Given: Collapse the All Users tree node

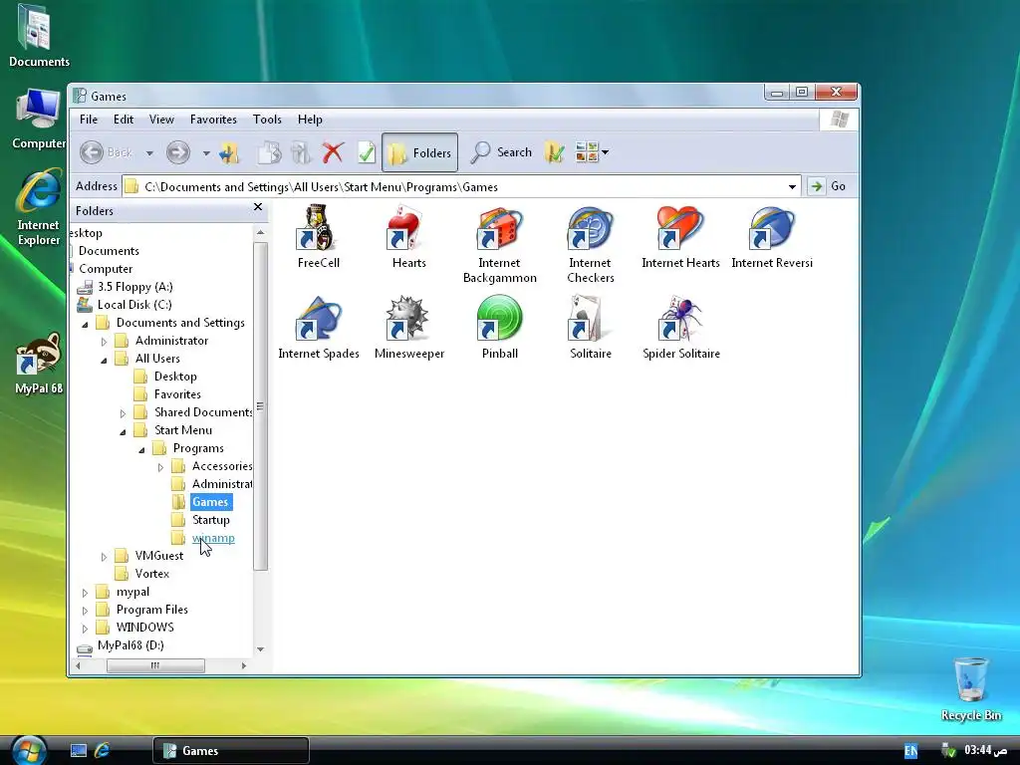Looking at the screenshot, I should point(104,359).
